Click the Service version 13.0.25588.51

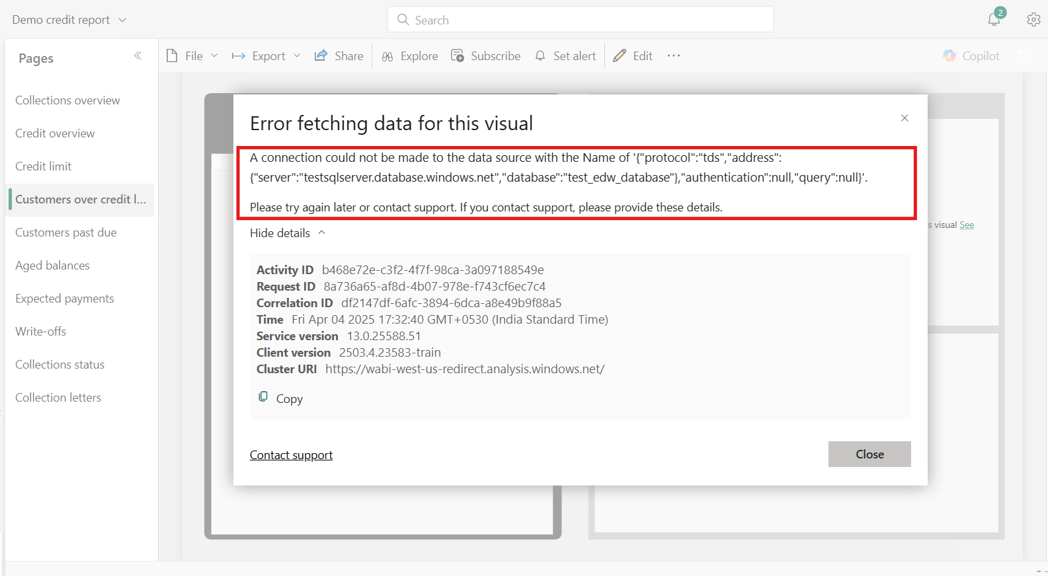pyautogui.click(x=384, y=336)
